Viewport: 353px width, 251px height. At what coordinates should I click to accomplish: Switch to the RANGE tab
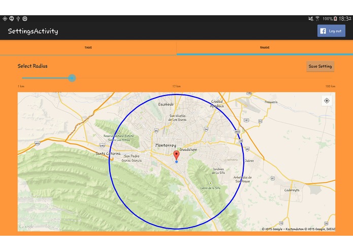point(265,47)
